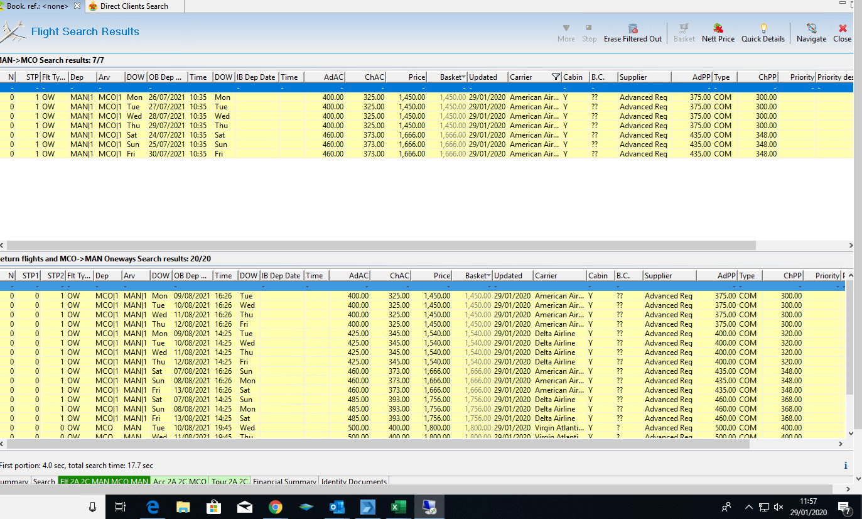Click the blue info icon in status bar

pyautogui.click(x=845, y=466)
